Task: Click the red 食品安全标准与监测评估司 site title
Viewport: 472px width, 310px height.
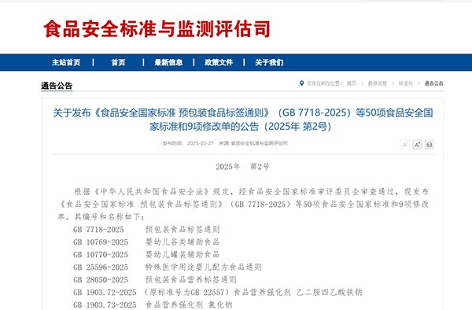Action: [x=157, y=29]
